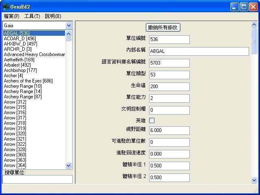Select Arrow [318] in the unit list

[34, 123]
